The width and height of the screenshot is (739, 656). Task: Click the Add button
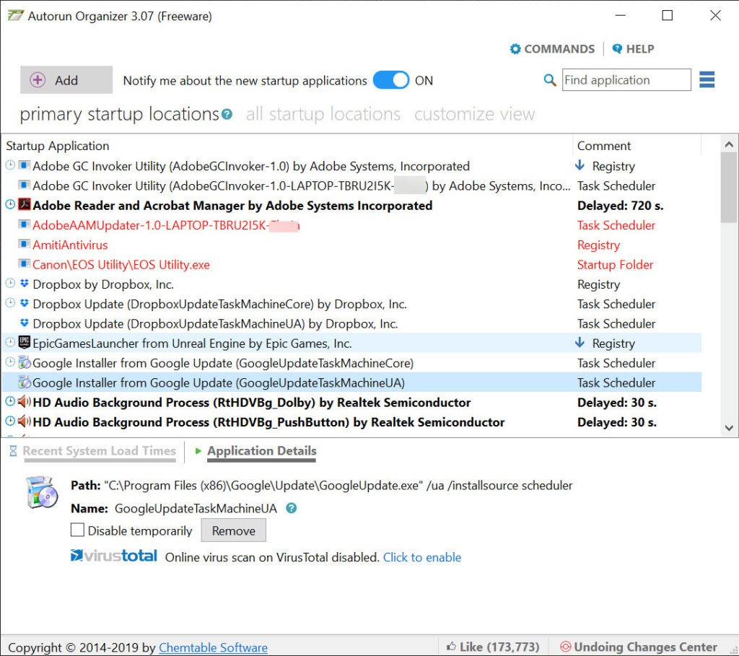(x=66, y=80)
